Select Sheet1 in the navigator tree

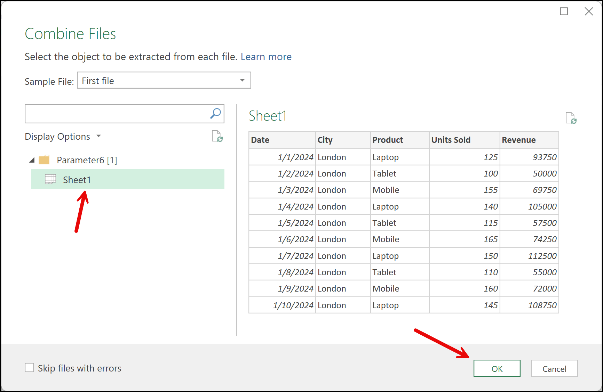[77, 180]
